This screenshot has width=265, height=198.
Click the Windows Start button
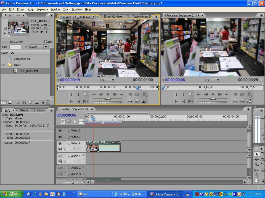click(x=10, y=194)
